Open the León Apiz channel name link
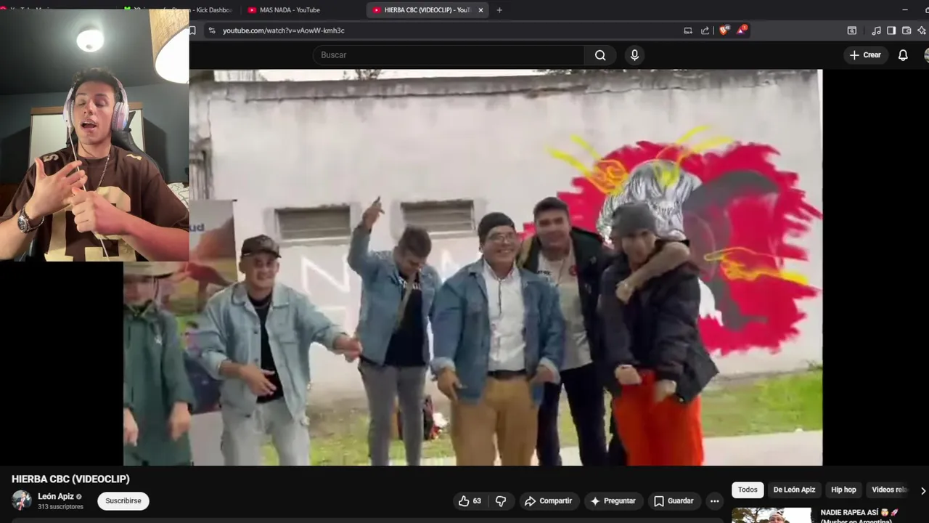Viewport: 929px width, 523px height. pyautogui.click(x=56, y=497)
